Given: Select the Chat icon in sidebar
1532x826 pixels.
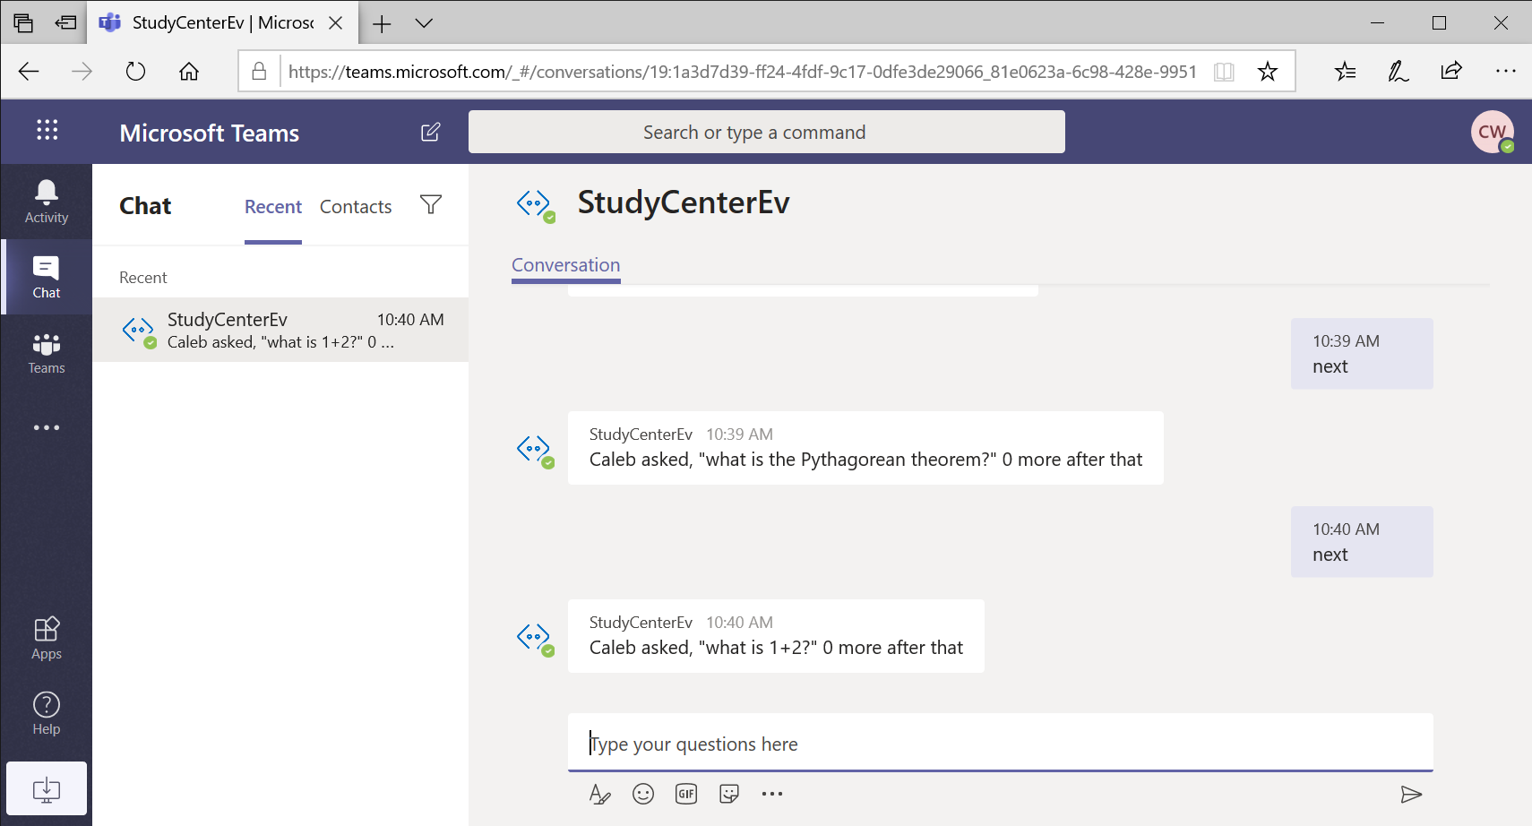Looking at the screenshot, I should (47, 277).
